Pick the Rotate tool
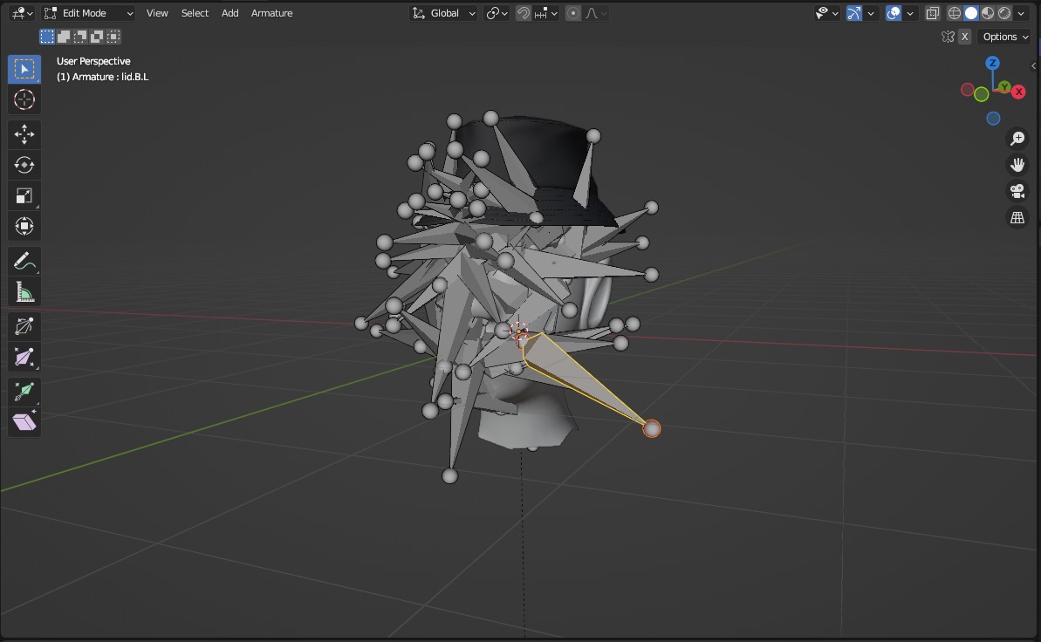The height and width of the screenshot is (642, 1041). 24,166
